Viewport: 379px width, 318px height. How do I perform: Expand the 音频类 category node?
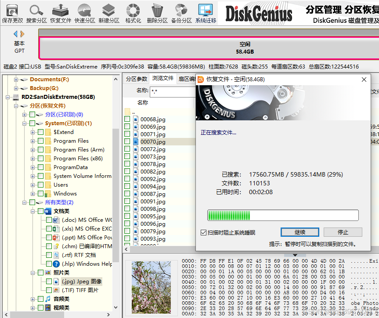tap(32, 299)
